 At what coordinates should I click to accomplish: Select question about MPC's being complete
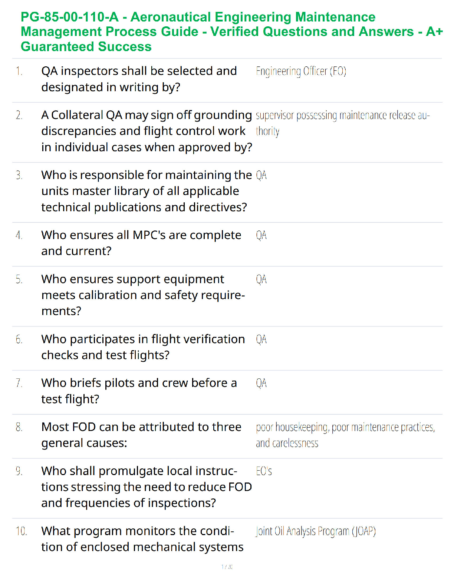coord(141,243)
